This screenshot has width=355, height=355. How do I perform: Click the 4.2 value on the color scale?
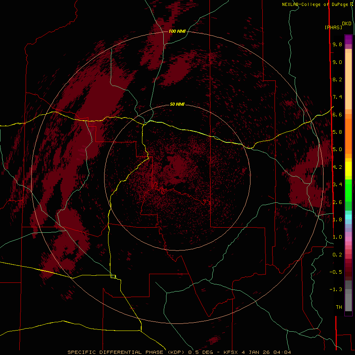tap(337, 167)
